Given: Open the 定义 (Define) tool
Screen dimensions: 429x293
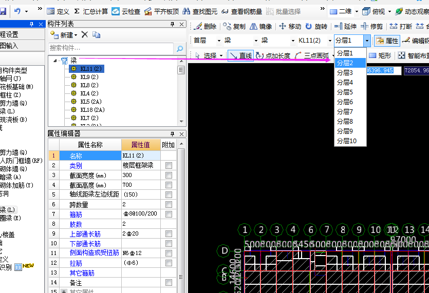Looking at the screenshot, I should coord(58,11).
